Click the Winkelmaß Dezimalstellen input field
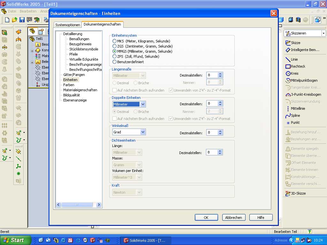The height and width of the screenshot is (245, 327). tap(212, 132)
